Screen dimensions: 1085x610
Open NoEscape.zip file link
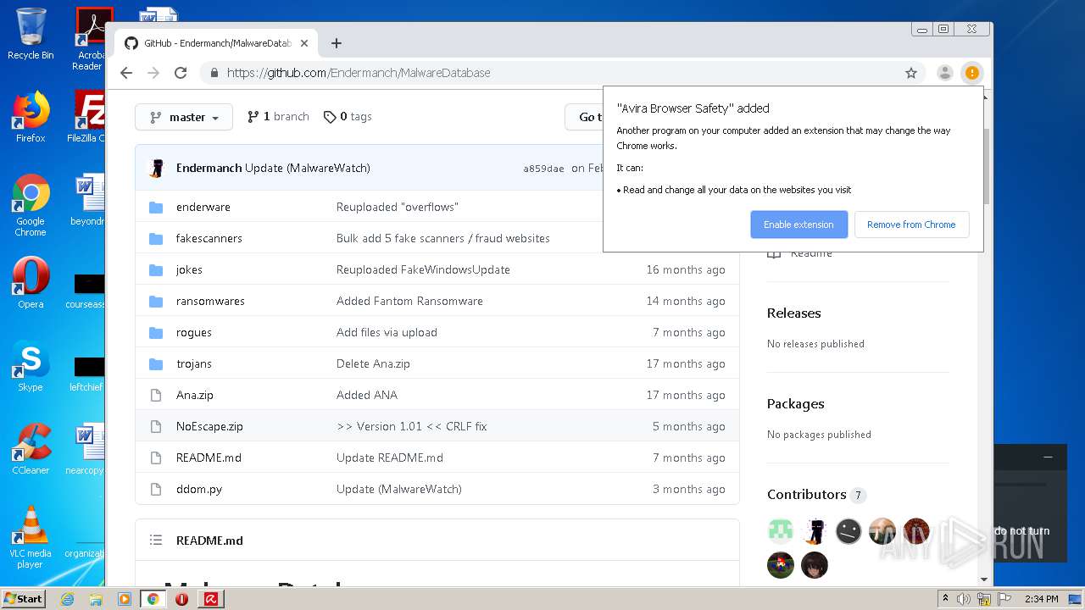[x=209, y=426]
